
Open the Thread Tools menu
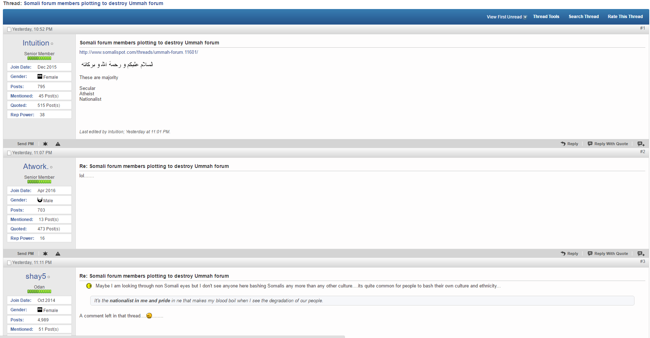coord(546,17)
